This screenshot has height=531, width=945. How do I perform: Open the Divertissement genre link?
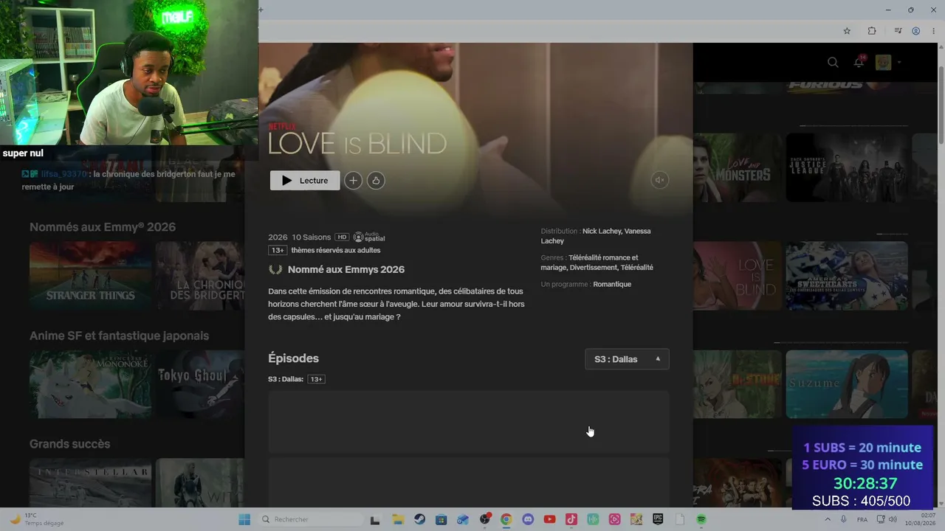click(594, 268)
